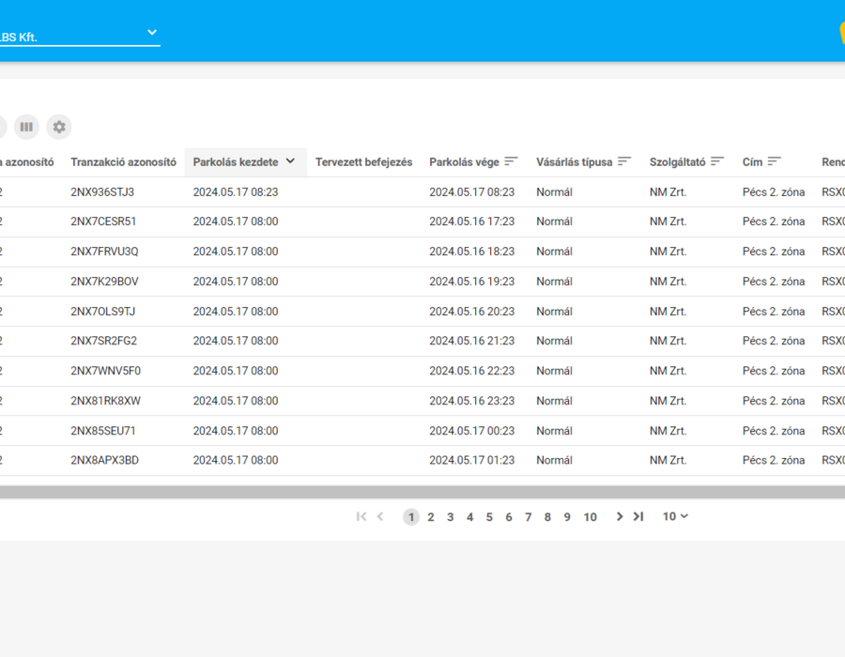Select transaction ID 2NX7K29BOV
845x657 pixels.
[104, 282]
